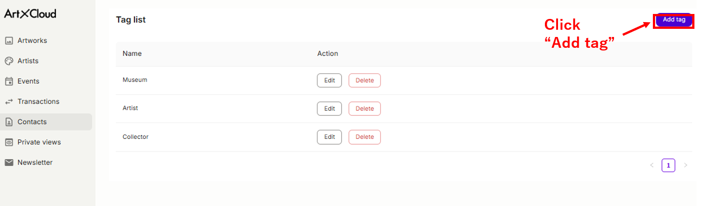
Task: Delete the Museum tag
Action: pyautogui.click(x=365, y=80)
